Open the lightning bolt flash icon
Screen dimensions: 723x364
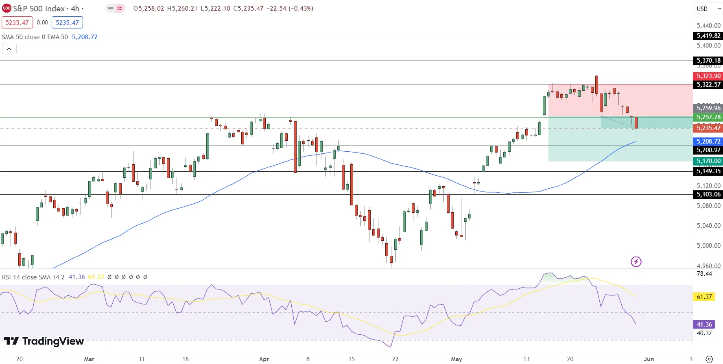click(636, 262)
